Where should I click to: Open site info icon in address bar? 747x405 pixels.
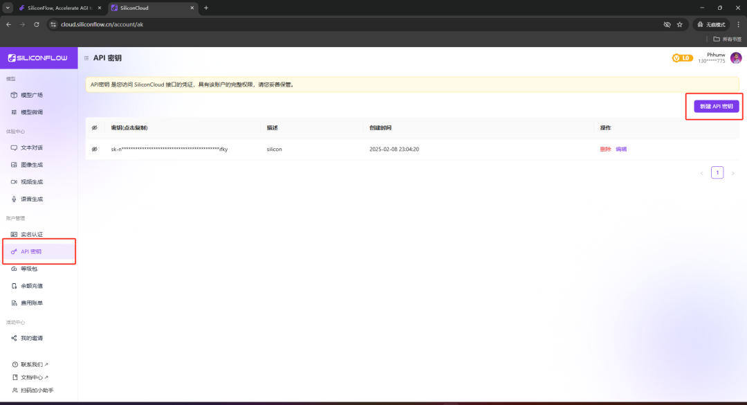coord(53,24)
